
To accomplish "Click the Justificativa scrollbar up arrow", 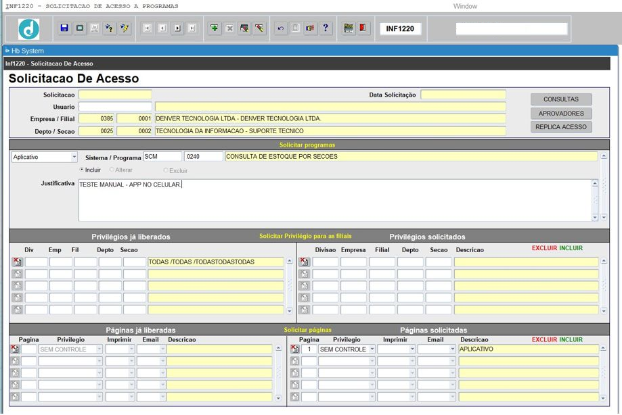I will click(x=595, y=183).
